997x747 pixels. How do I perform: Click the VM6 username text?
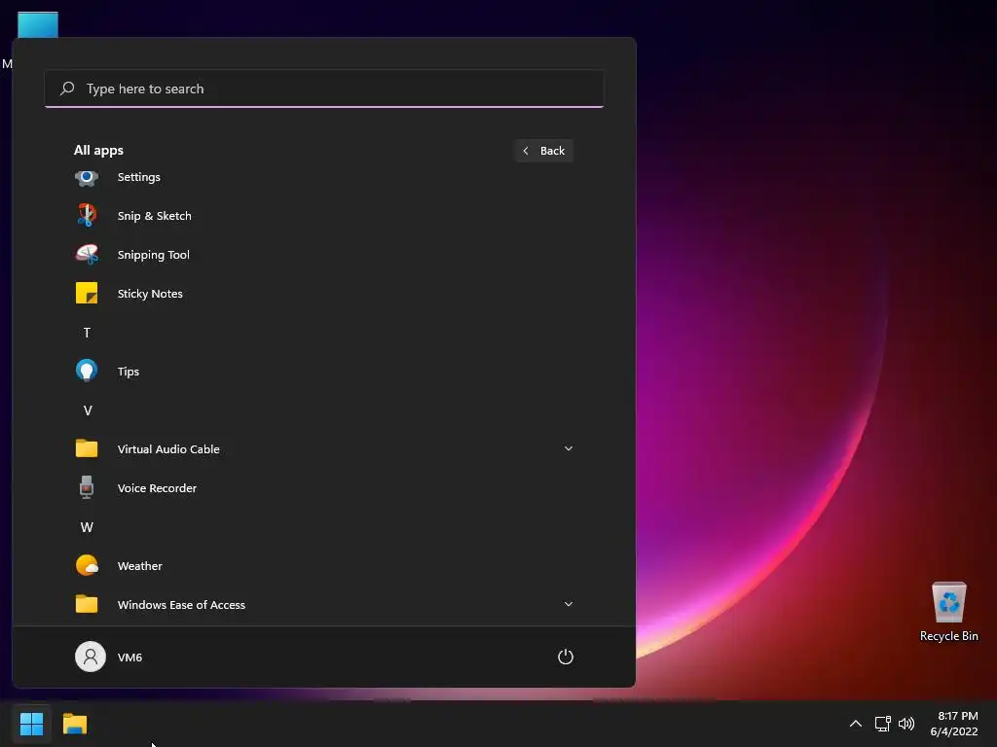click(129, 658)
